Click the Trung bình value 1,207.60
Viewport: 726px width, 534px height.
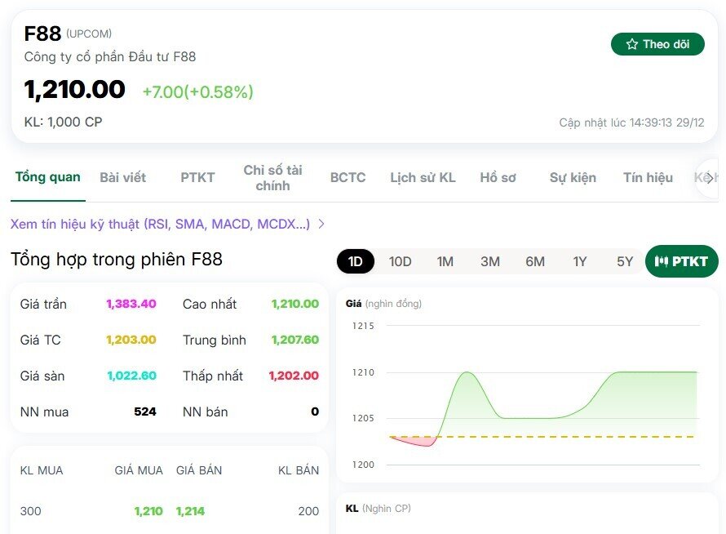(295, 340)
